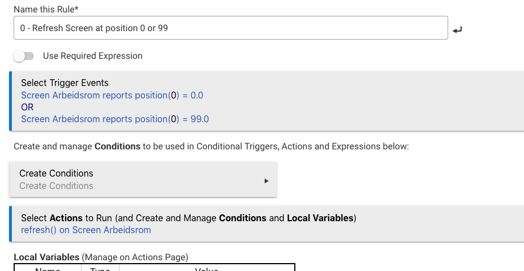Image resolution: width=524 pixels, height=271 pixels.
Task: Click the 'Select Trigger Events' heading
Action: pyautogui.click(x=65, y=83)
